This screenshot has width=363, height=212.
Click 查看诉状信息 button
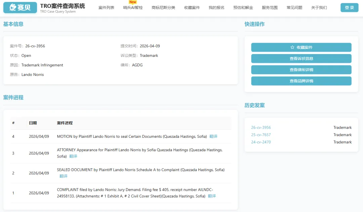pyautogui.click(x=301, y=58)
